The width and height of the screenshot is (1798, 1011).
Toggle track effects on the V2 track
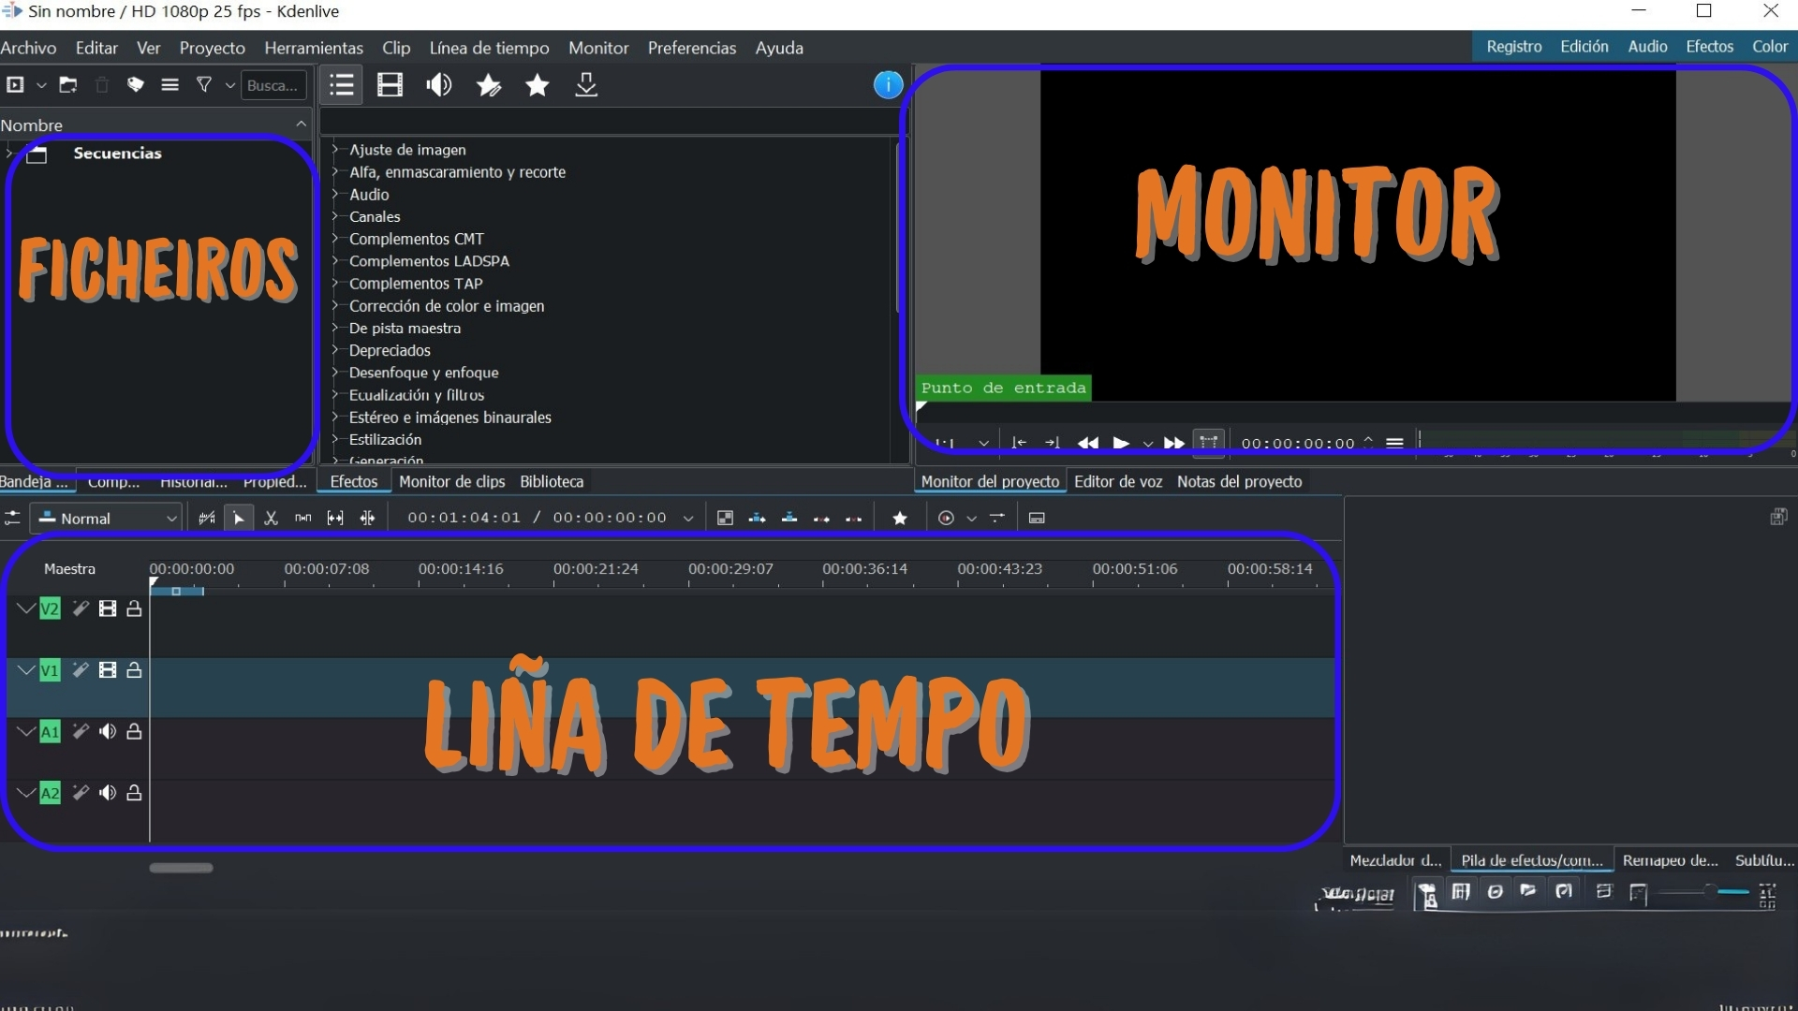pyautogui.click(x=80, y=608)
